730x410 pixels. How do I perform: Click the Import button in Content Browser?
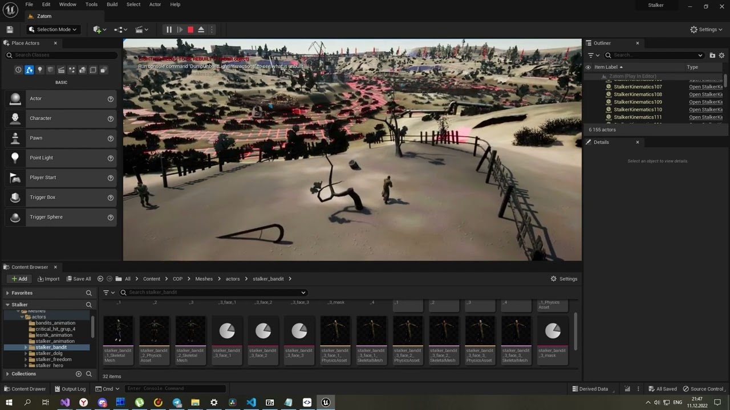pos(48,279)
